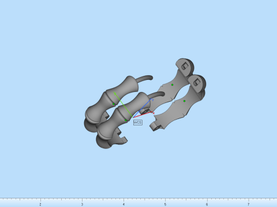The height and width of the screenshot is (207, 277).
Task: Pick the green point on the rear curved handle
Action: (x=114, y=104)
